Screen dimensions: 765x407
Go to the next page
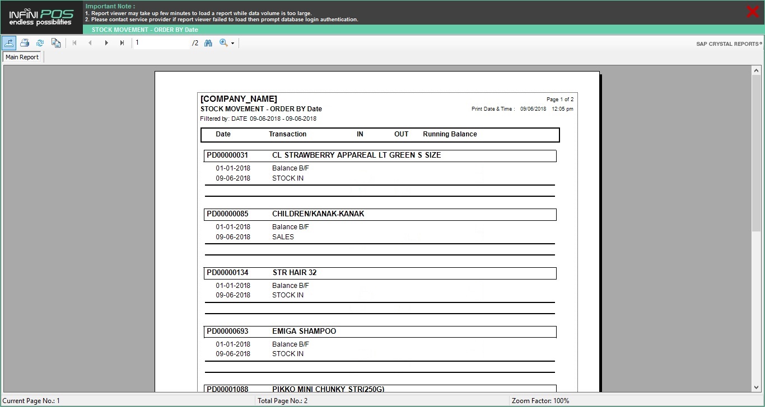(x=106, y=42)
